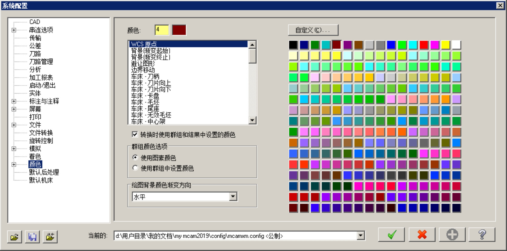Pick the bright red swatch in top row
507x251 pixels.
click(x=424, y=45)
